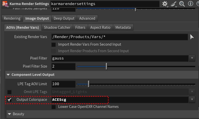Click the Karma Render Settings node icon

point(5,4)
